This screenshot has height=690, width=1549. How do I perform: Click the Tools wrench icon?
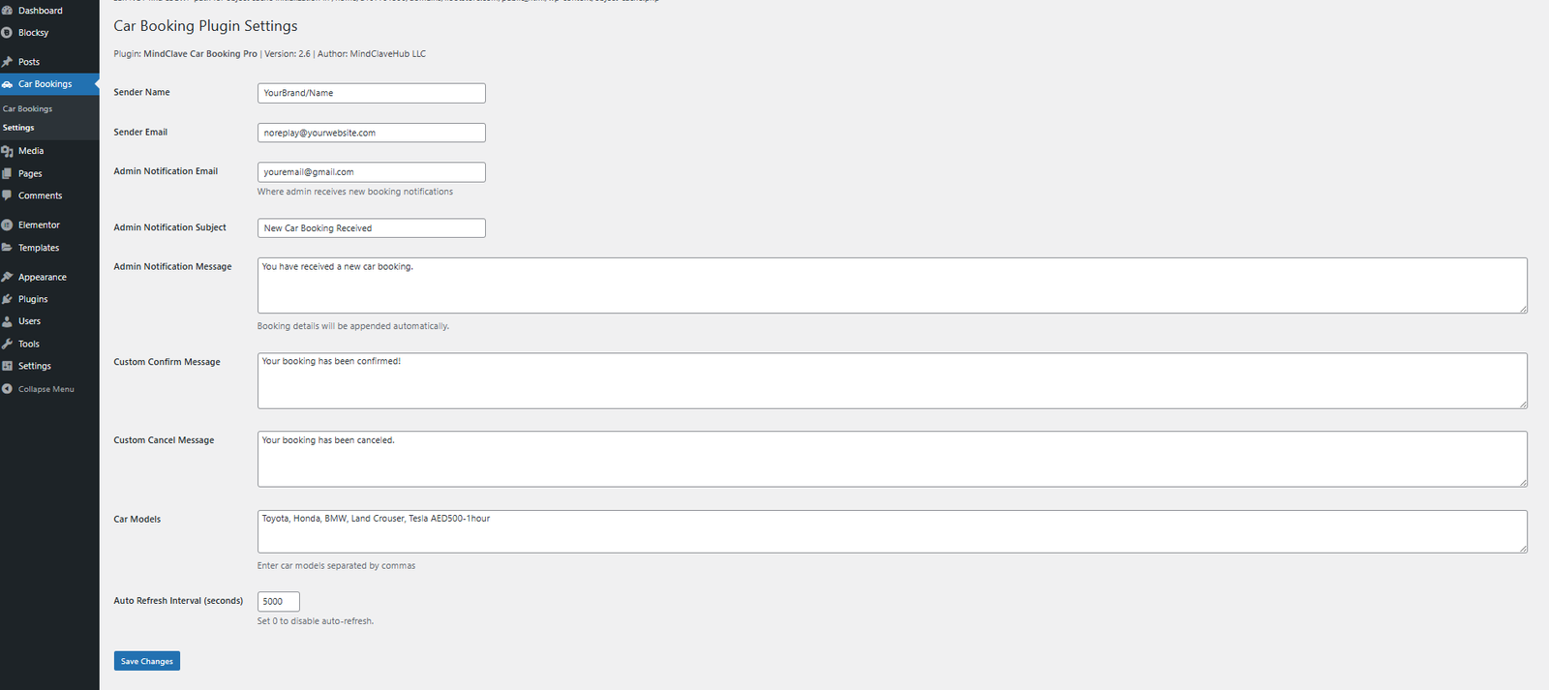point(8,344)
